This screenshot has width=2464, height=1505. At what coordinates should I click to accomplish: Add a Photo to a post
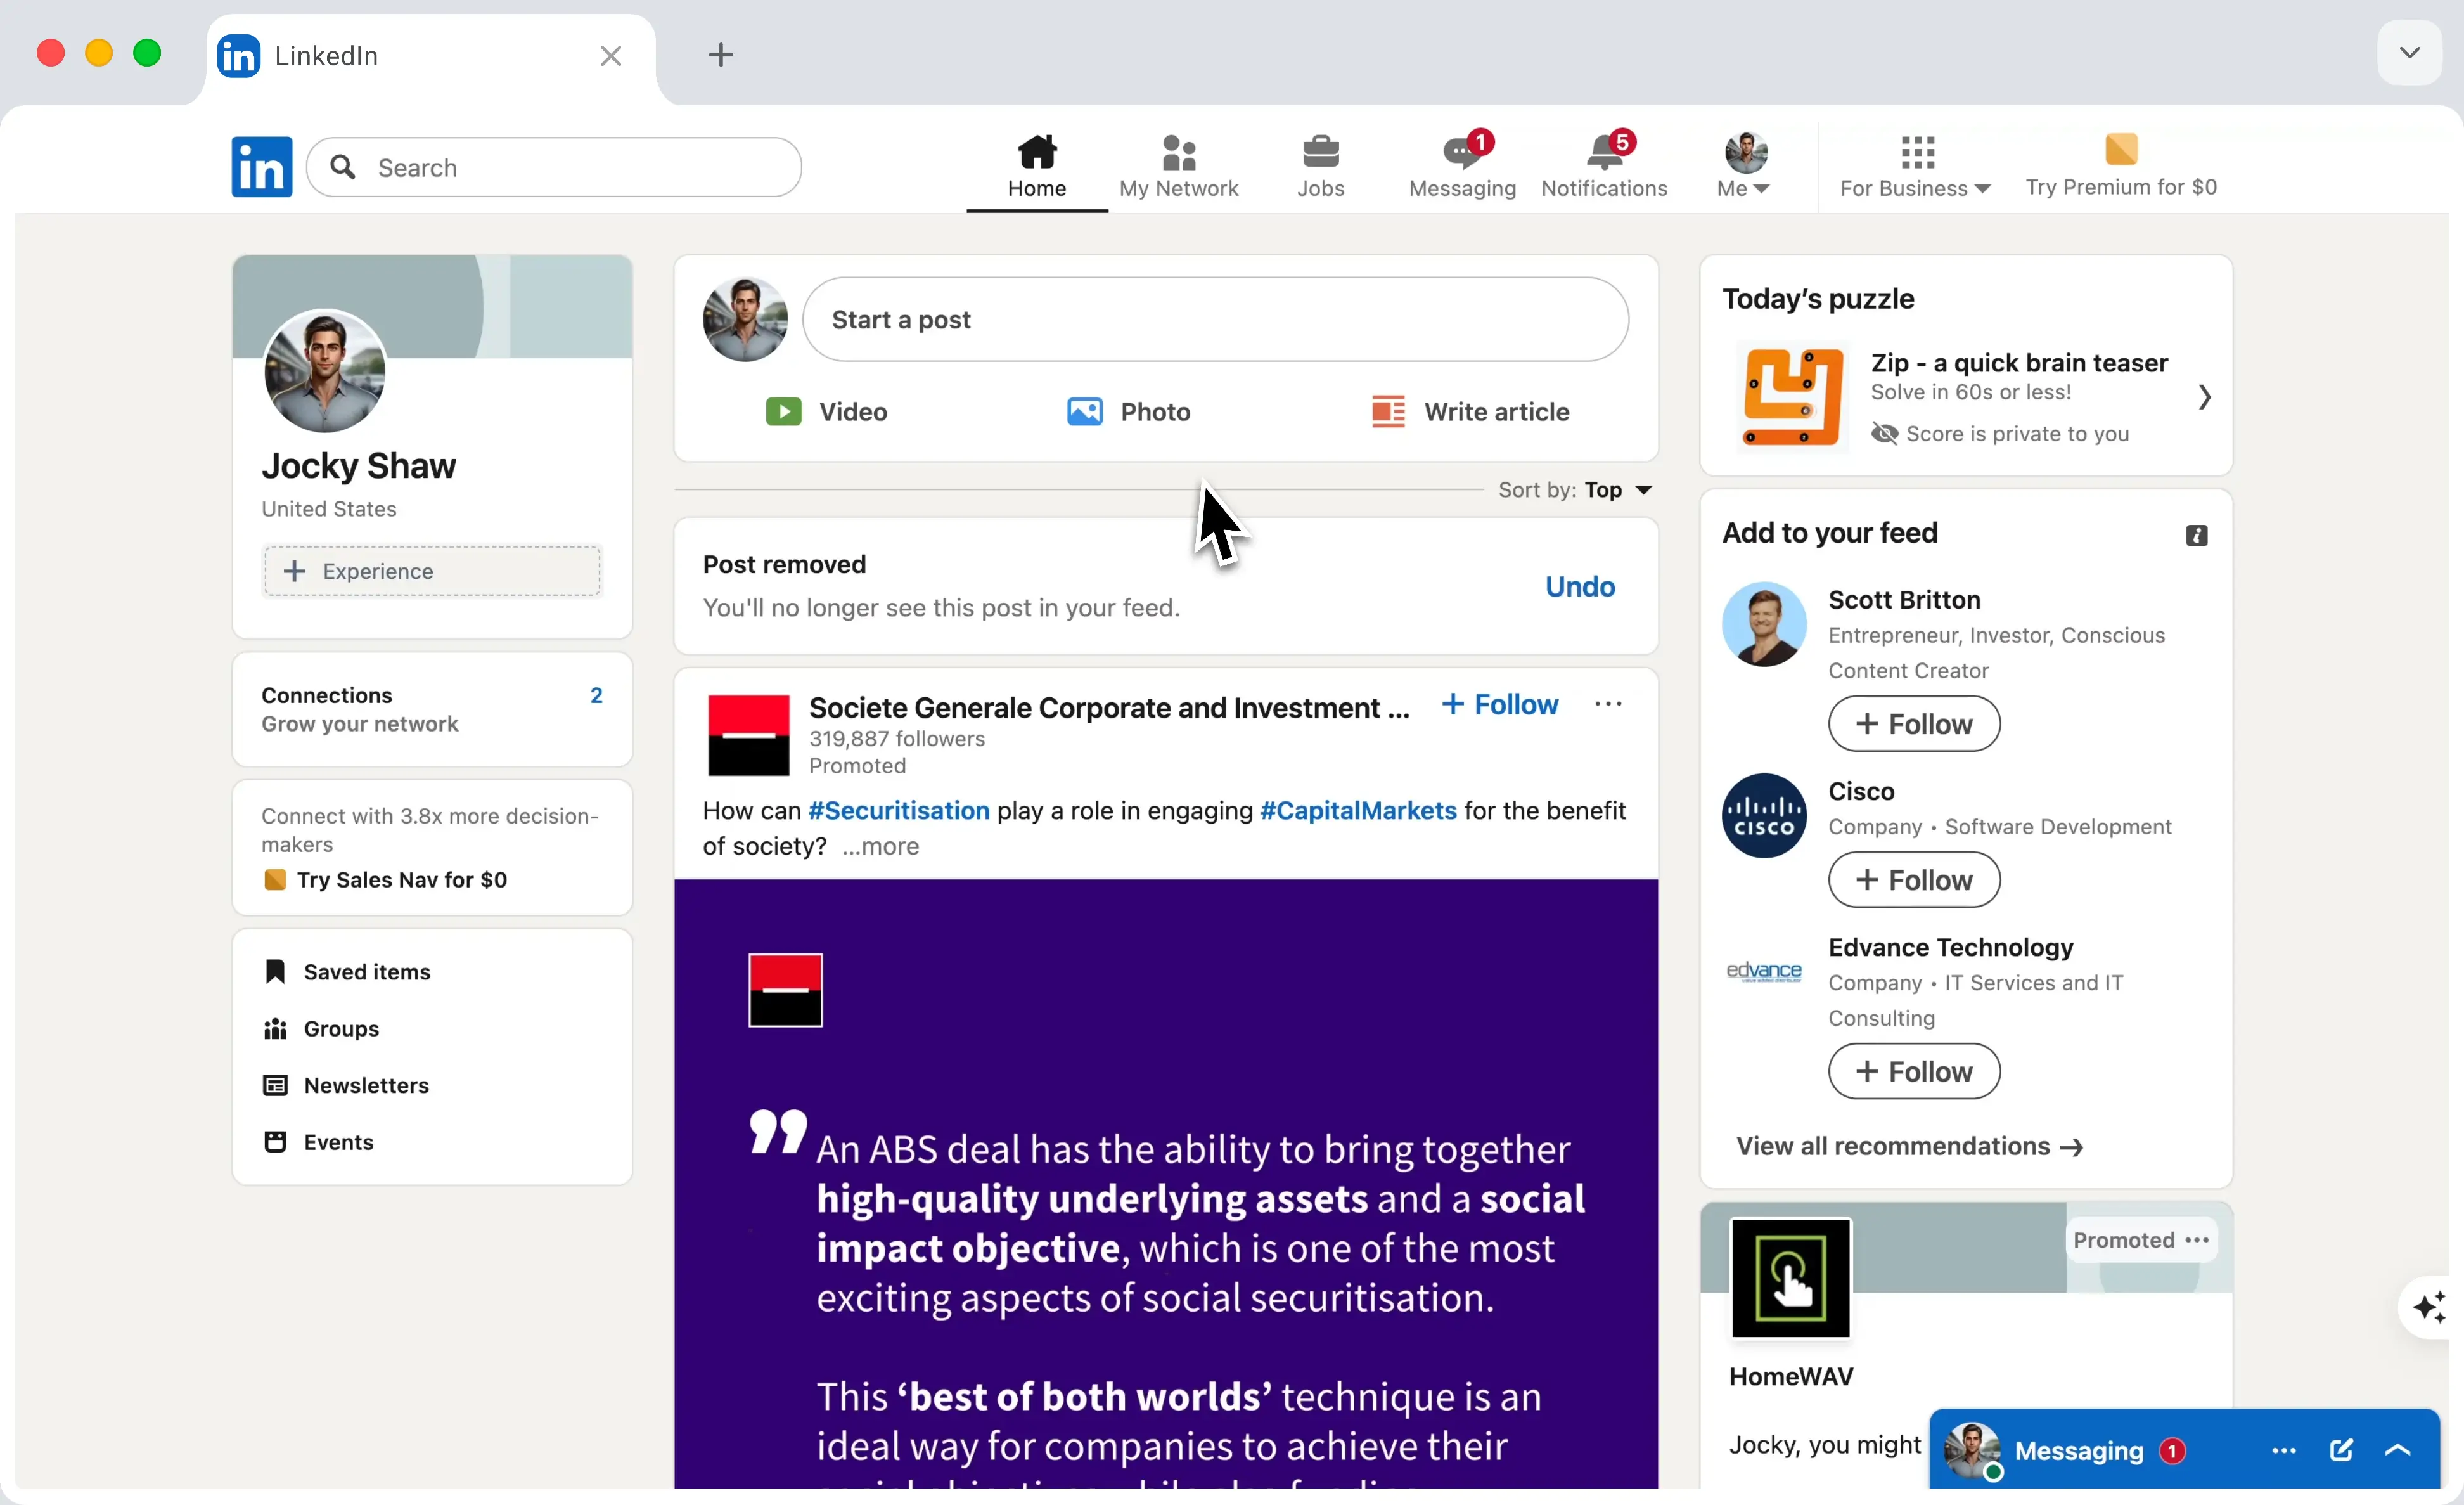(1128, 412)
